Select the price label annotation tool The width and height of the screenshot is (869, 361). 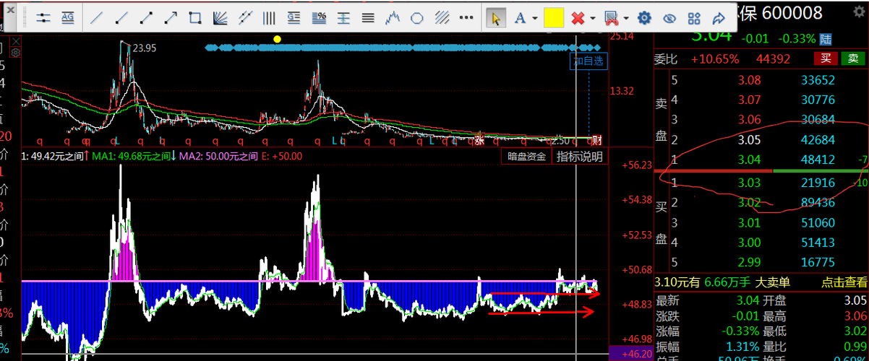(x=294, y=17)
